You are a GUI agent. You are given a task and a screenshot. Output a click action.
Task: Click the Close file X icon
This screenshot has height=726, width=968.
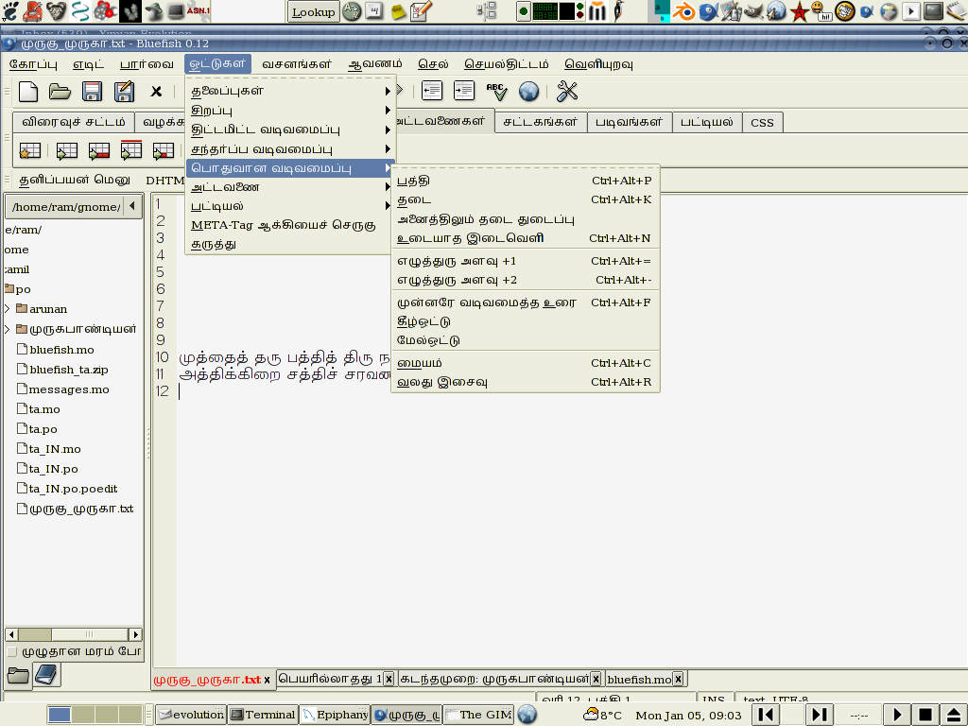click(x=156, y=92)
